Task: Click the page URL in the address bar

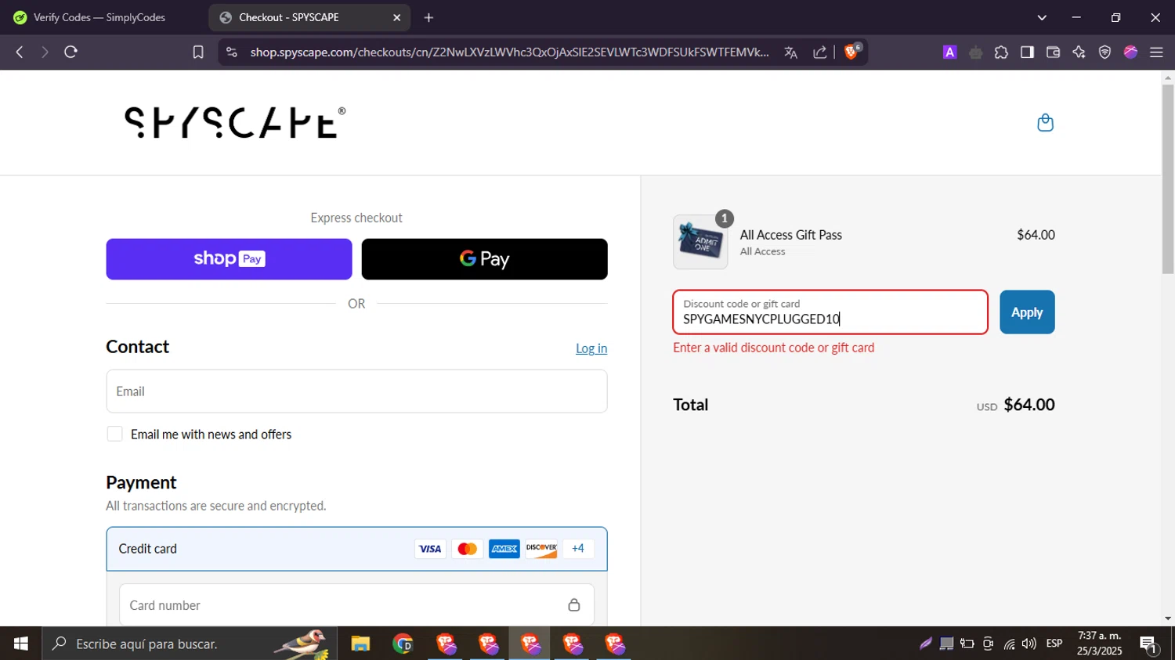Action: (509, 52)
